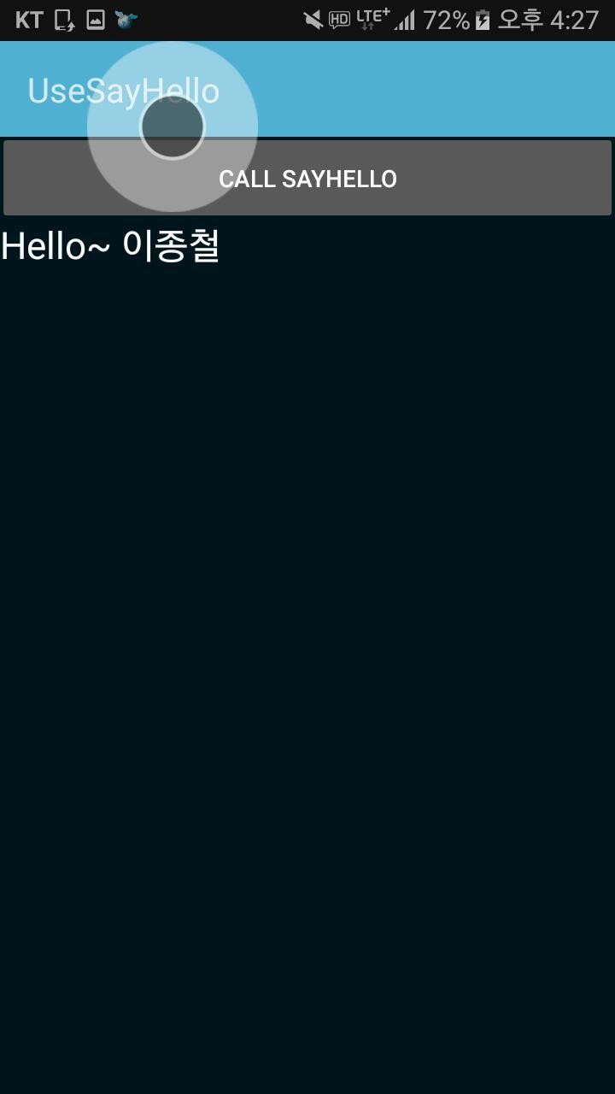Tap the 오후 4:27 clock
This screenshot has width=615, height=1094.
[x=548, y=20]
